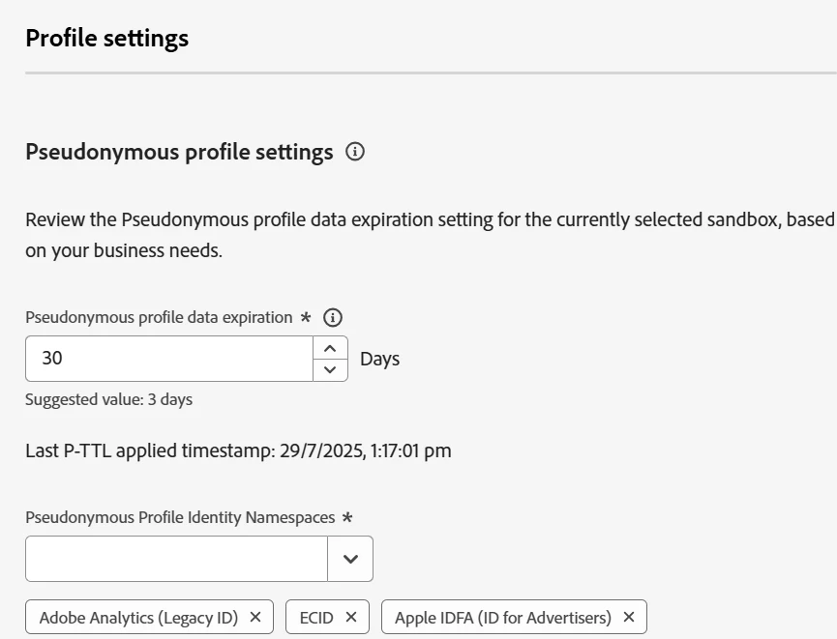Click the Pseudonymous profile data expiration label
837x639 pixels.
coord(159,317)
